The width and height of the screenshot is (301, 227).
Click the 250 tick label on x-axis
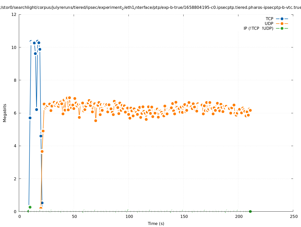[x=293, y=217]
